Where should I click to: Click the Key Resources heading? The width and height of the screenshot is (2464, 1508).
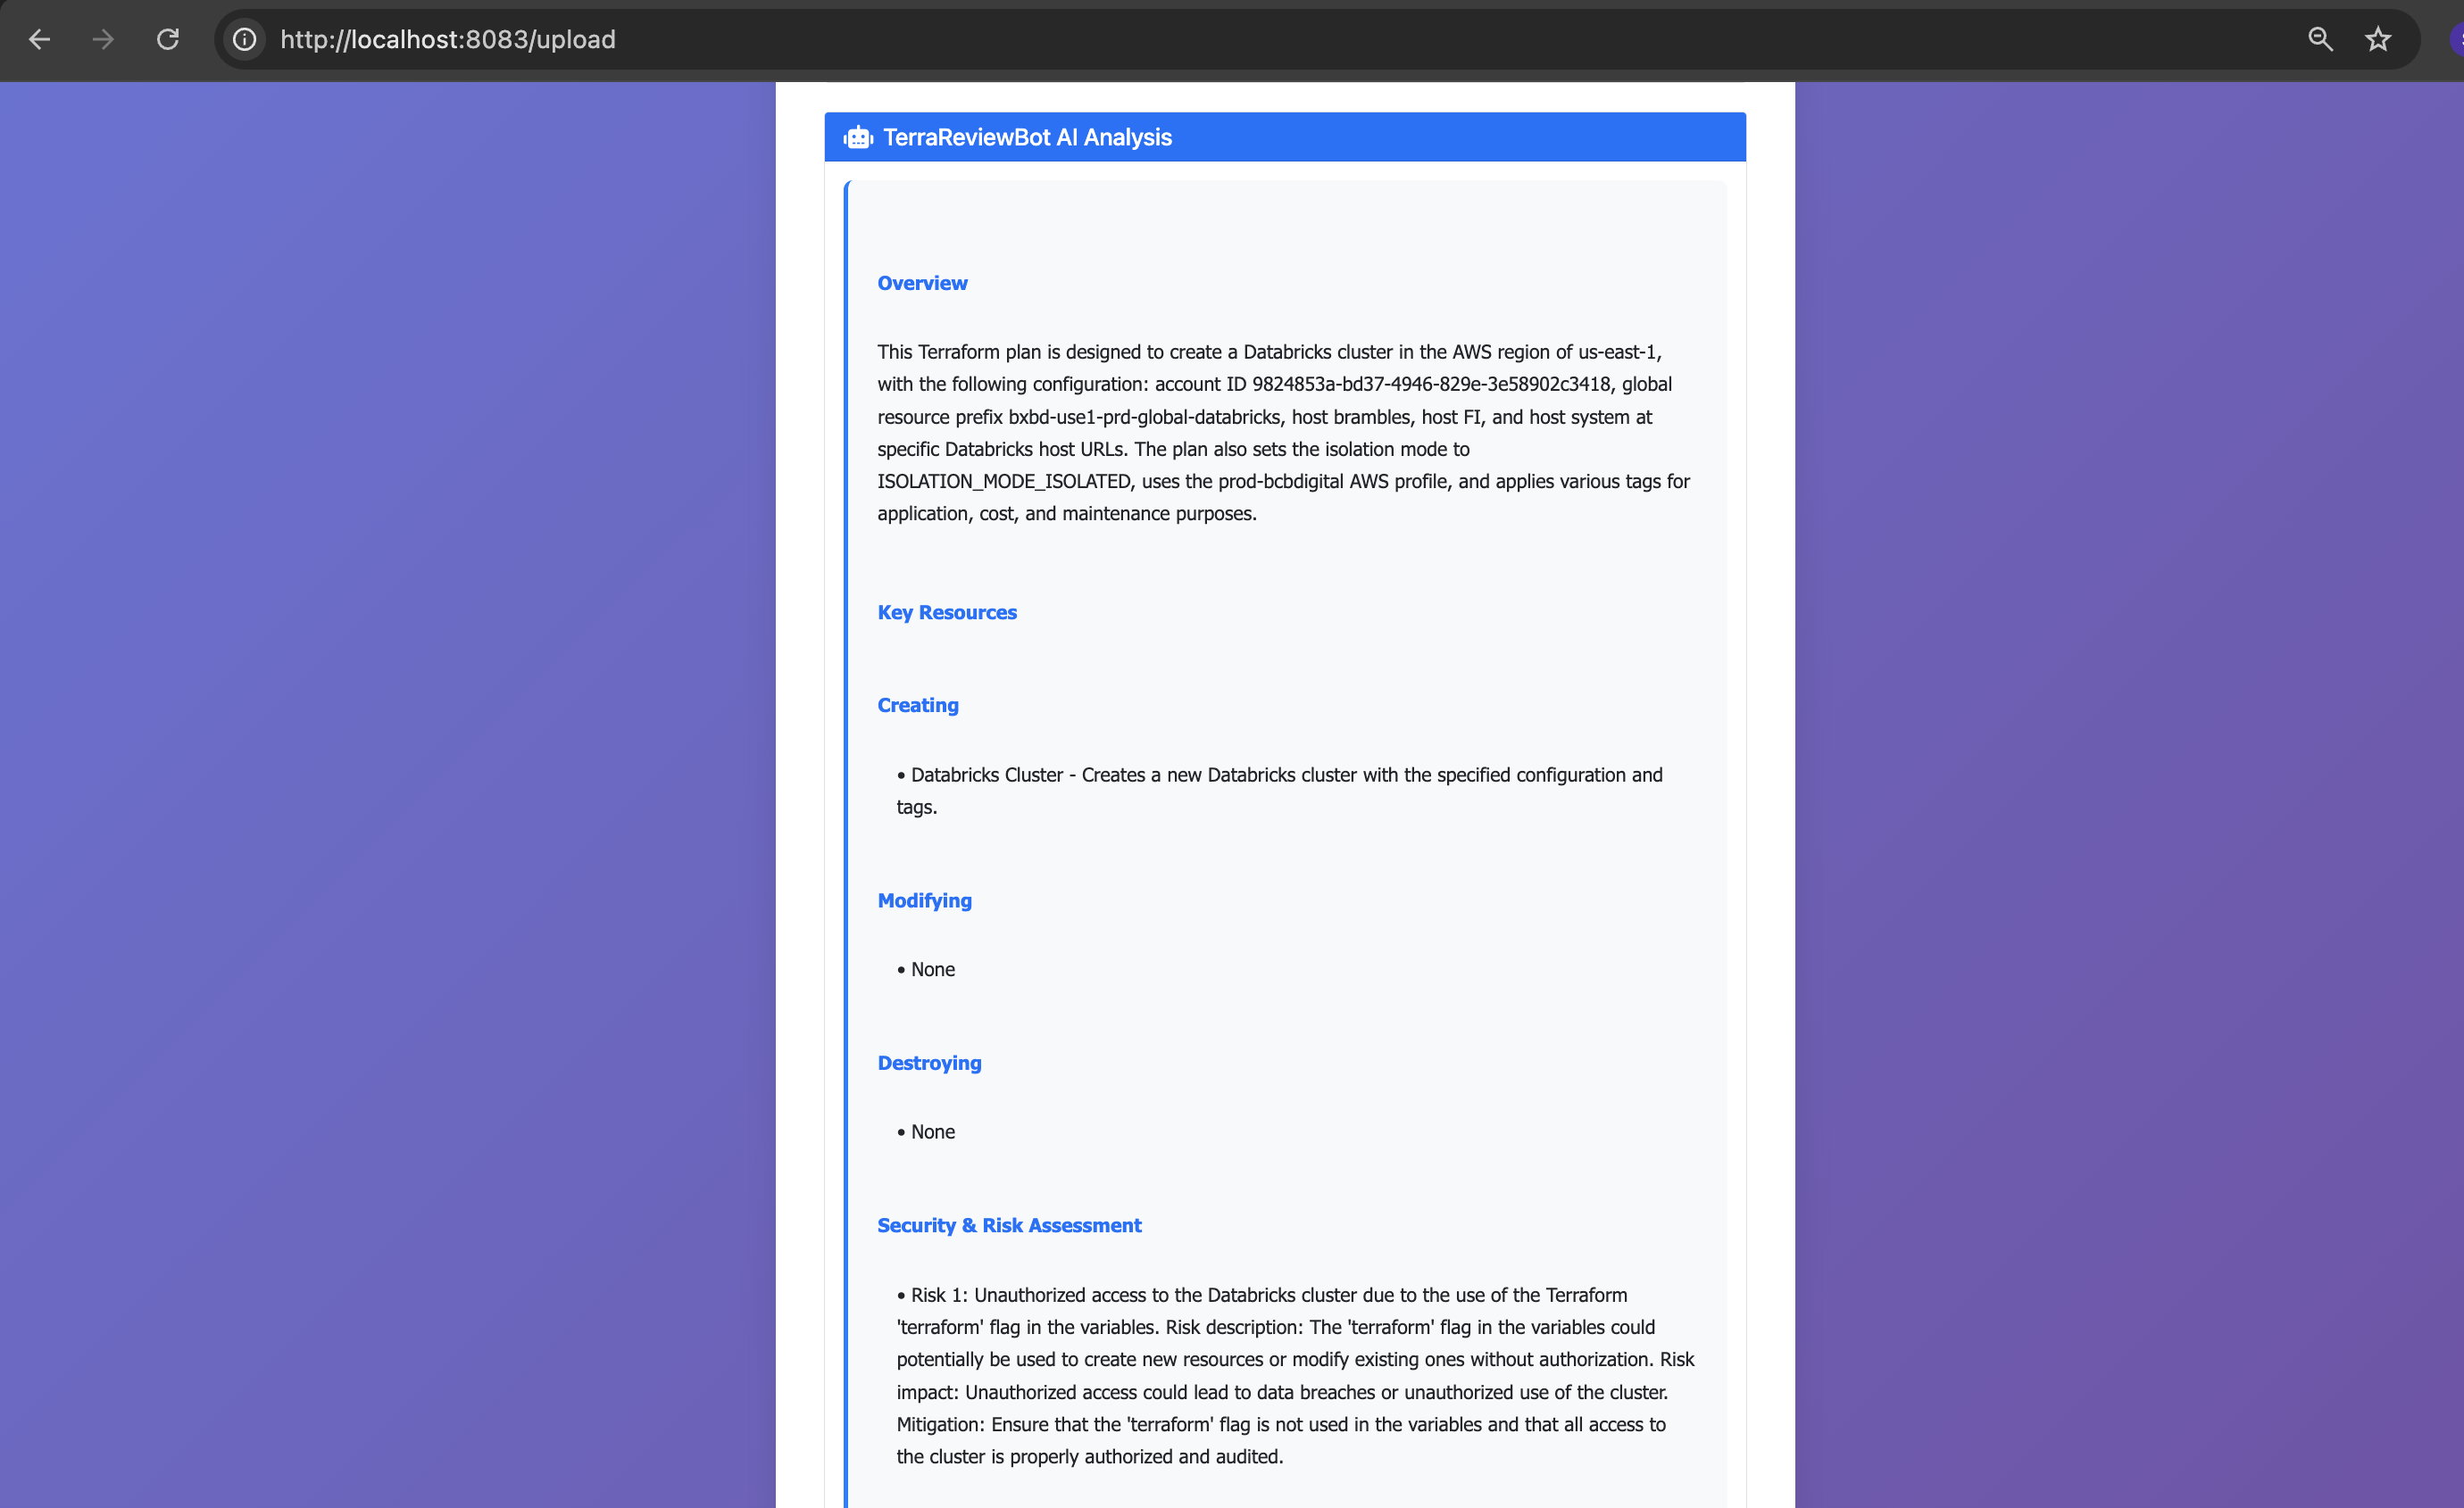[946, 611]
